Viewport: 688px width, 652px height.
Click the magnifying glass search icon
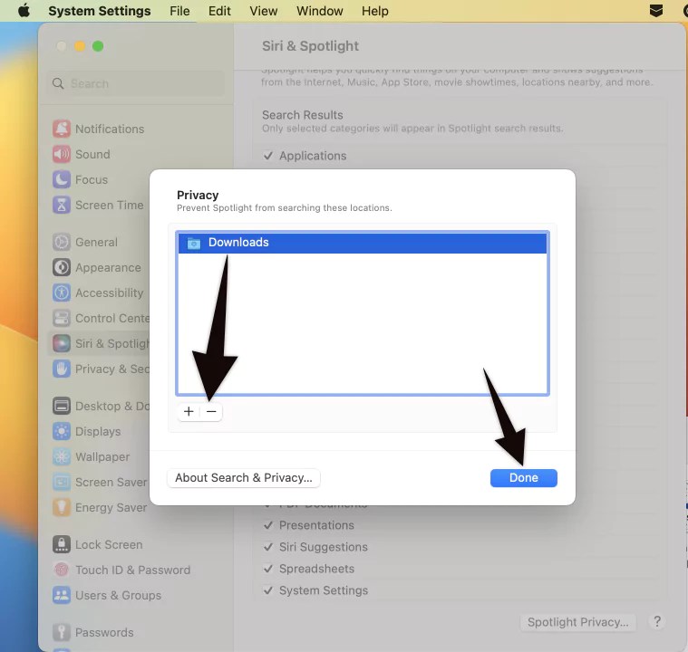58,83
